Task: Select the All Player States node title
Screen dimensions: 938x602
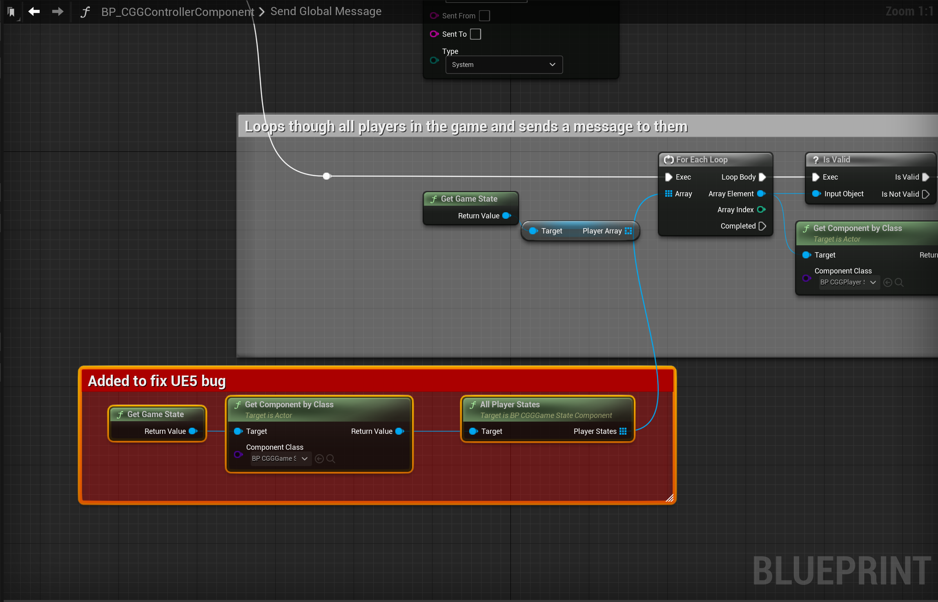Action: [x=510, y=404]
